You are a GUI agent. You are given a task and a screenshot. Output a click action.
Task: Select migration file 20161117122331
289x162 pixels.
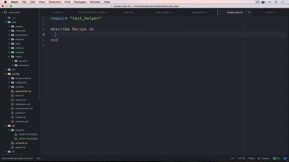point(28,135)
